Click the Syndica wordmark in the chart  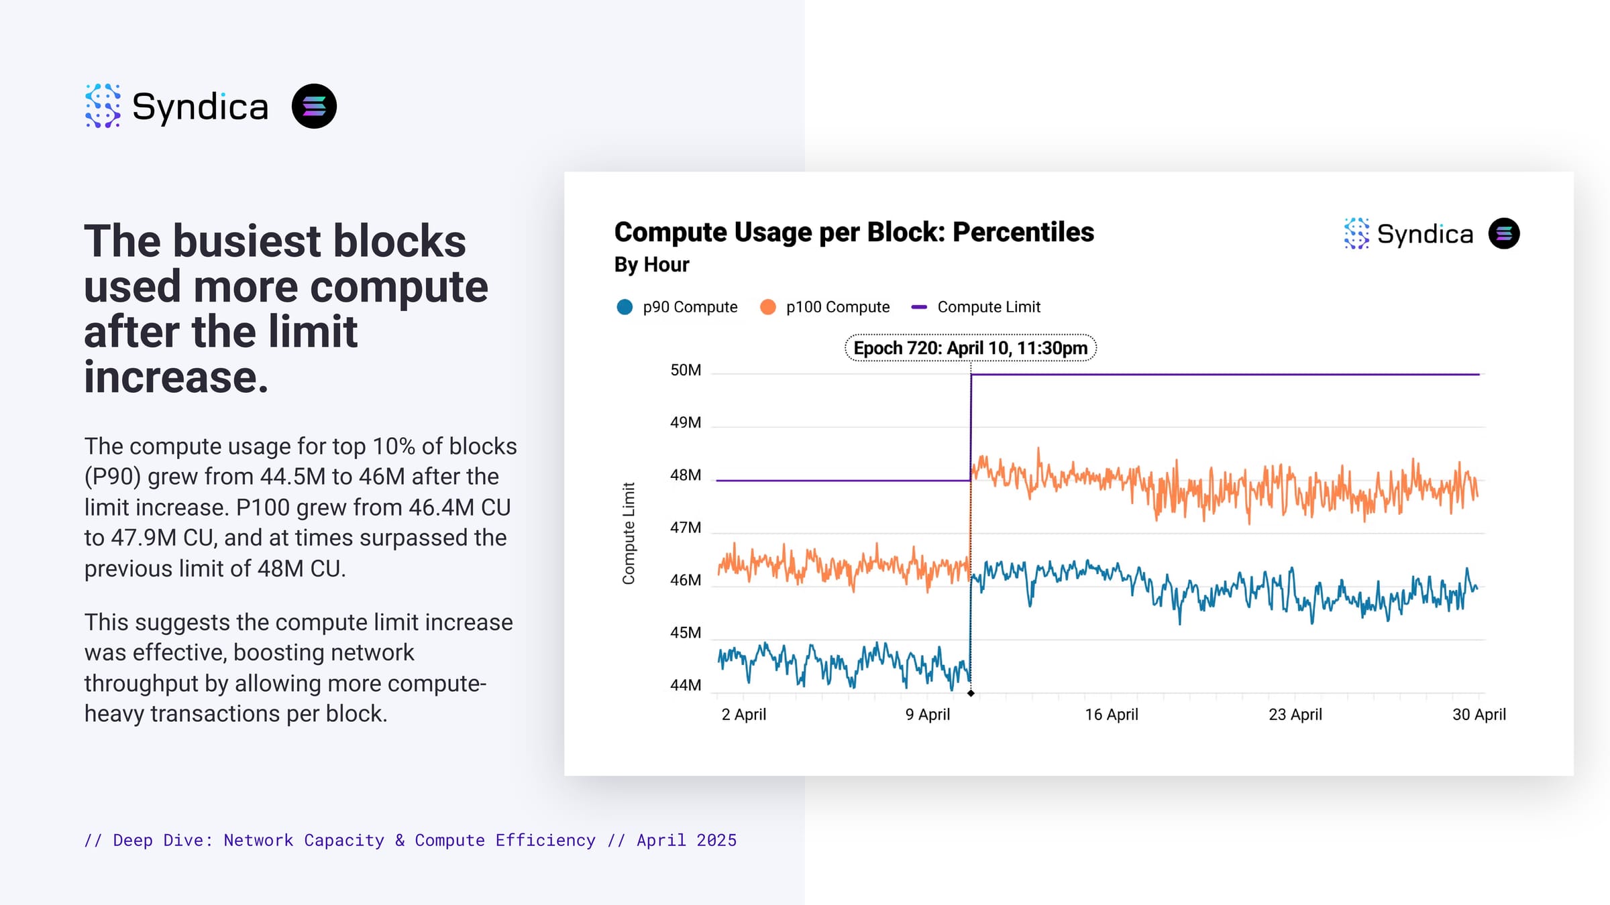(x=1425, y=234)
